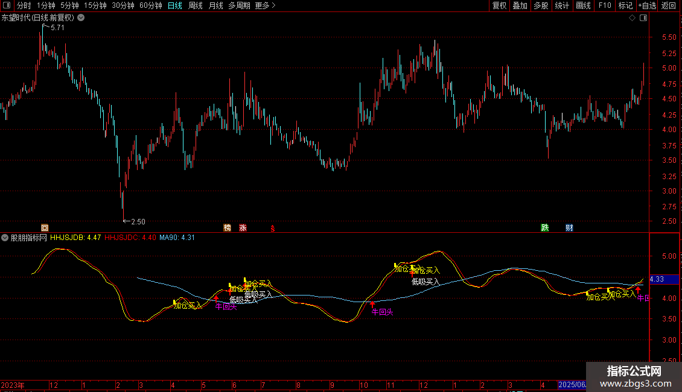Select the 60分钟 period

(150, 5)
